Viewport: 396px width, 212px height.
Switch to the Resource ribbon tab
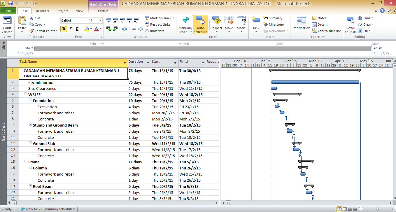(43, 11)
